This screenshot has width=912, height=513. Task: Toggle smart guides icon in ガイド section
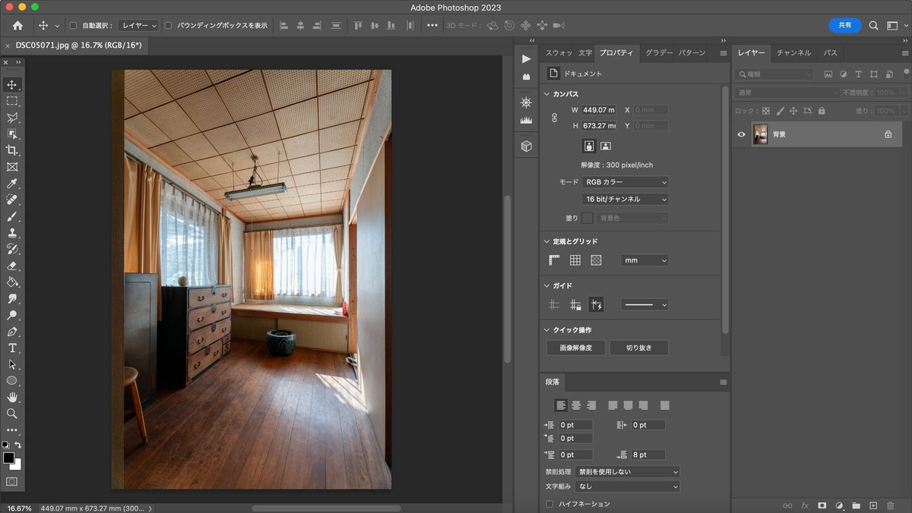(596, 304)
